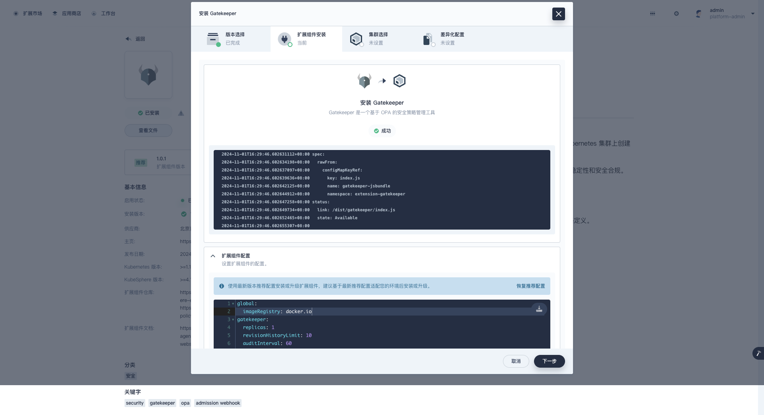Click 恢复推荐配置 link
Screen dimensions: 764x415
pyautogui.click(x=530, y=286)
